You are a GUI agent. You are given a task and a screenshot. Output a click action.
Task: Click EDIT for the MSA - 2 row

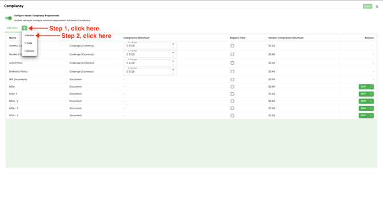pyautogui.click(x=364, y=101)
